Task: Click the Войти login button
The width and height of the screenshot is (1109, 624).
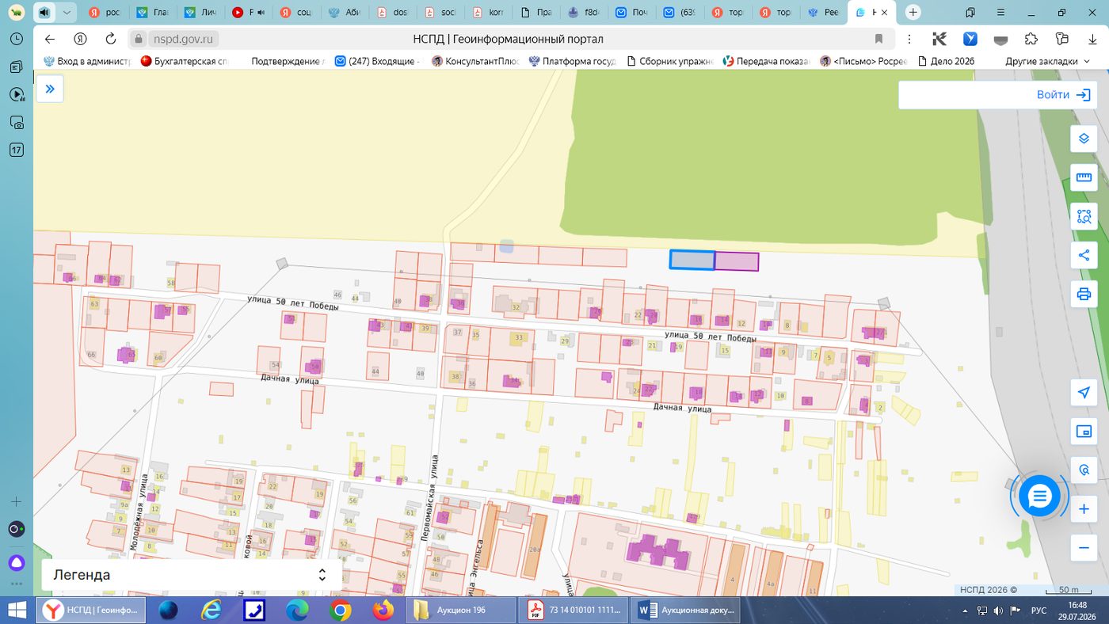Action: tap(1063, 95)
